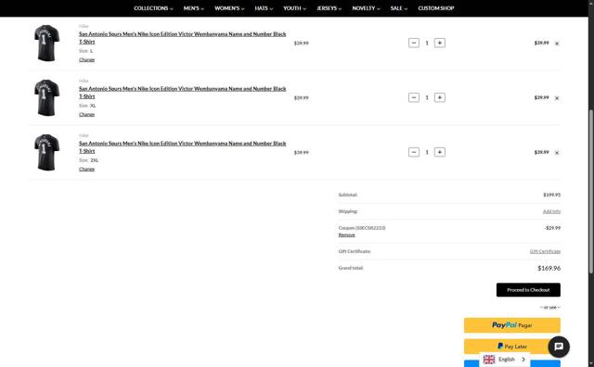Screen dimensions: 594x367
Task: Expand the Men's menu
Action: (x=194, y=8)
